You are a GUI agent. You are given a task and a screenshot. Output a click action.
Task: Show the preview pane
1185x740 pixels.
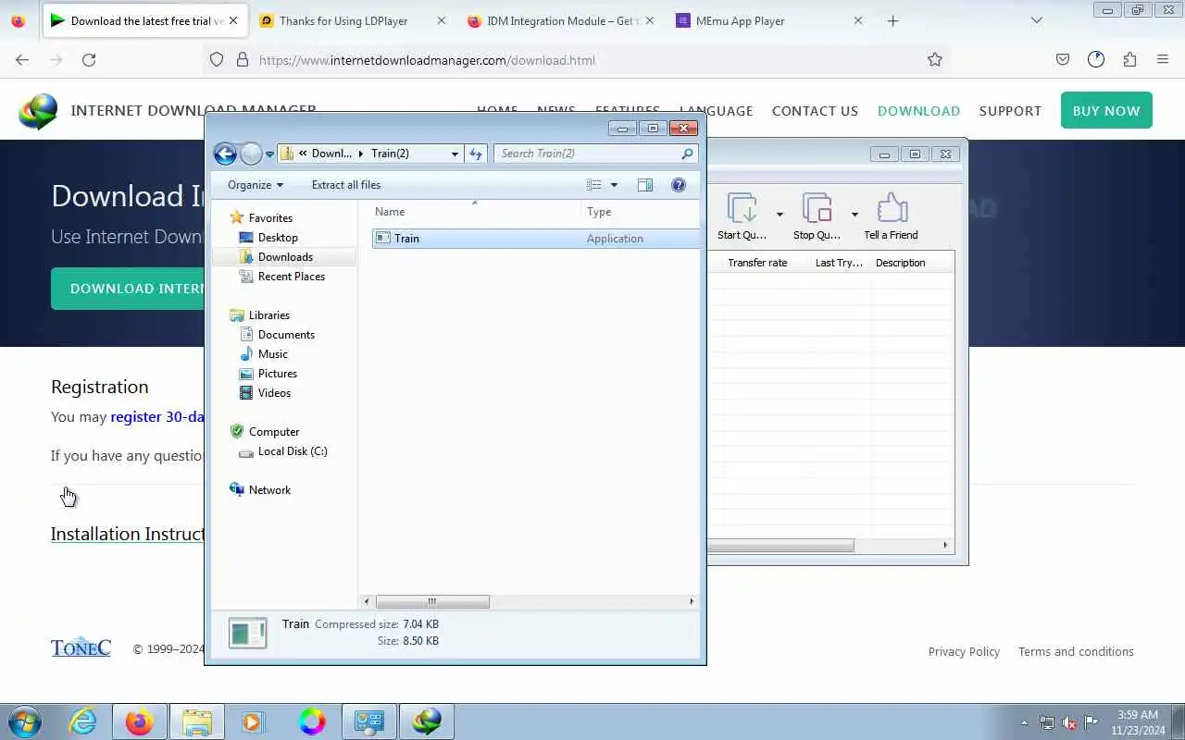click(645, 185)
